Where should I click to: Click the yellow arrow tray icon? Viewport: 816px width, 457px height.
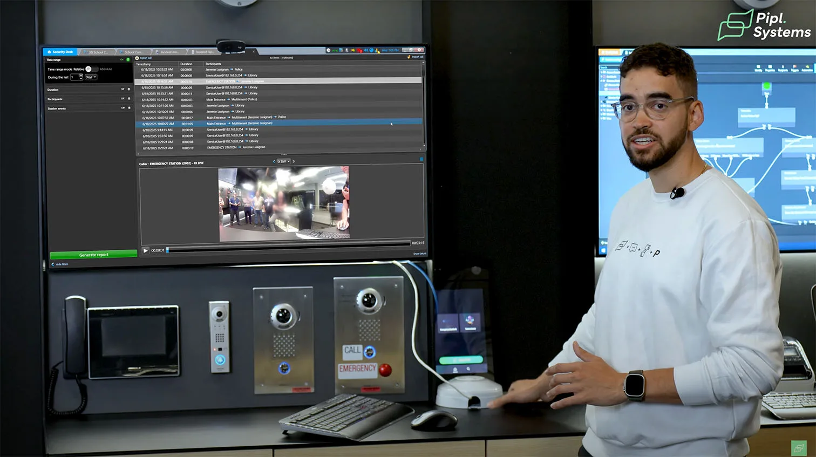[353, 50]
